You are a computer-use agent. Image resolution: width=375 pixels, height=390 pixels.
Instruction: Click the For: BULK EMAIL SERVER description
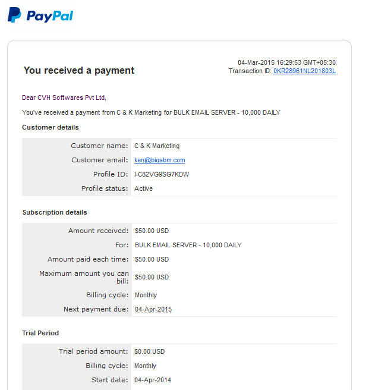coord(188,246)
